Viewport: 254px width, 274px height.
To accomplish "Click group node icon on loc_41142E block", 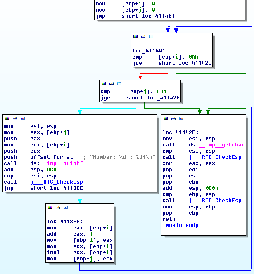I will pos(181,118).
